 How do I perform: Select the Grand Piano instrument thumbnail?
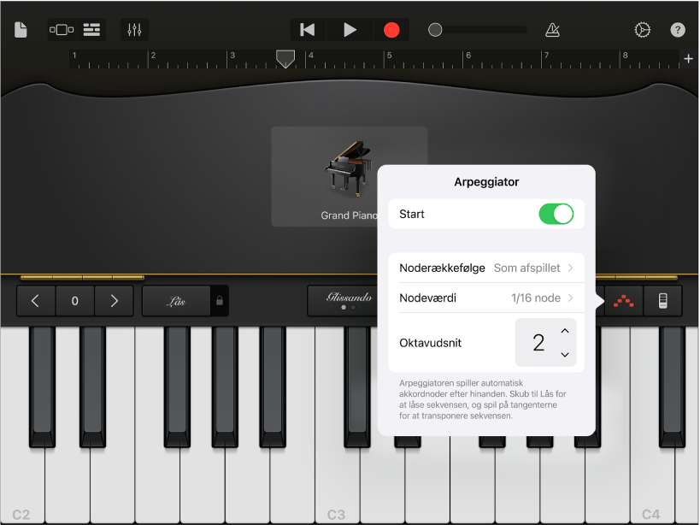(350, 168)
